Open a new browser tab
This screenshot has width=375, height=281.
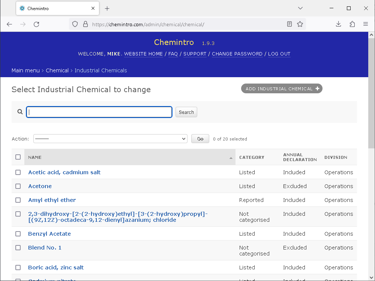tap(107, 9)
